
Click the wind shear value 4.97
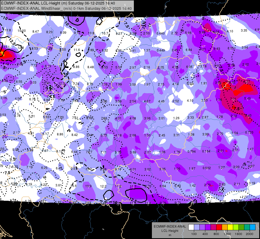(x=251, y=166)
